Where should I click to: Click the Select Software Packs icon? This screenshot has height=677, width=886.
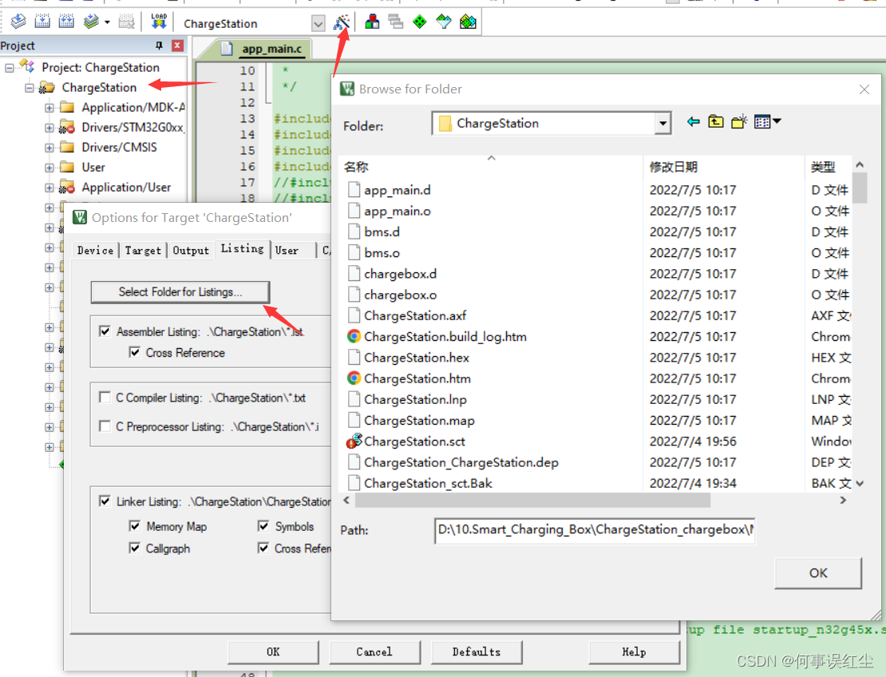(x=444, y=22)
